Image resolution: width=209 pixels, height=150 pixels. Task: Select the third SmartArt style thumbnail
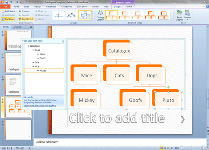(x=137, y=15)
